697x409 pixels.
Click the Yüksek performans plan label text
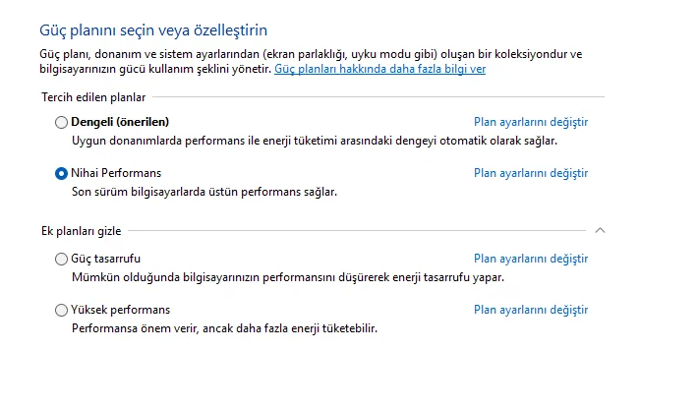[x=120, y=310]
